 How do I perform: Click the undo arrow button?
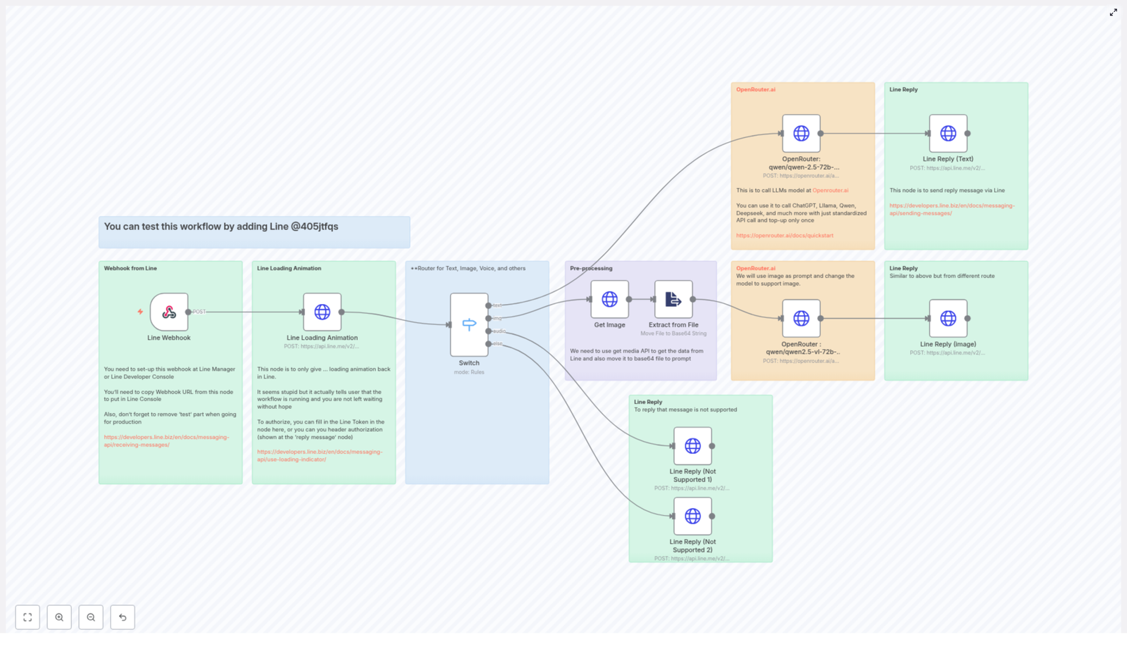(x=123, y=617)
